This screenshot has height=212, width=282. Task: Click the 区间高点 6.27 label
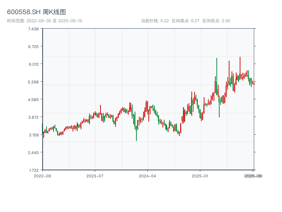click(x=185, y=21)
